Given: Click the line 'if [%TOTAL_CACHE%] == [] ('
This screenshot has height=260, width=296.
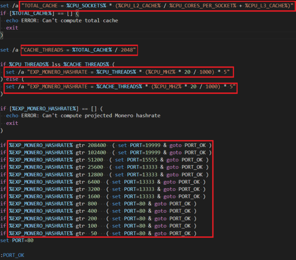Looking at the screenshot, I should coord(39,13).
